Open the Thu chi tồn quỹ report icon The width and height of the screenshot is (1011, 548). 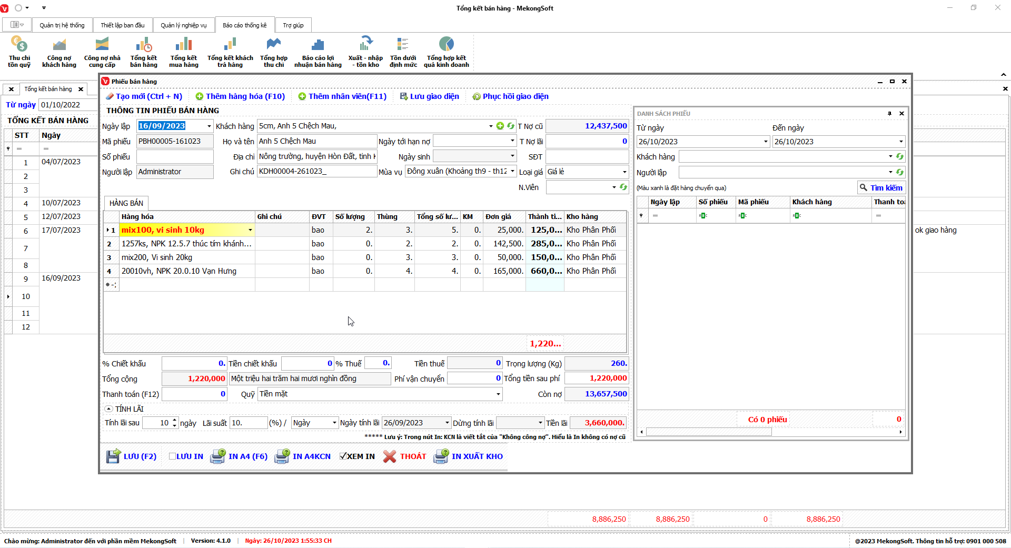coord(19,52)
